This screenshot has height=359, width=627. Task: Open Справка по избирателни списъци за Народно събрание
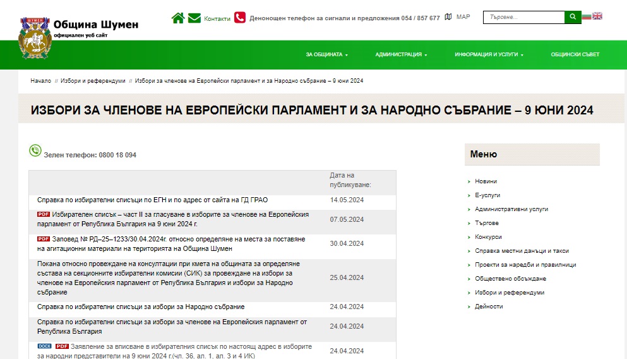click(x=141, y=307)
